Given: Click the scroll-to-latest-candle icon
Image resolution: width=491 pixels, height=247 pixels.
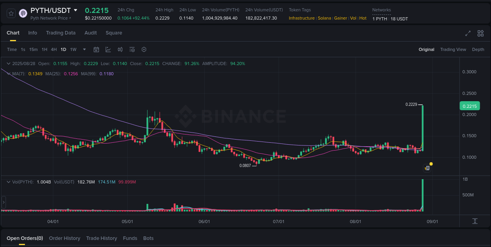Looking at the screenshot, I should pyautogui.click(x=474, y=221).
